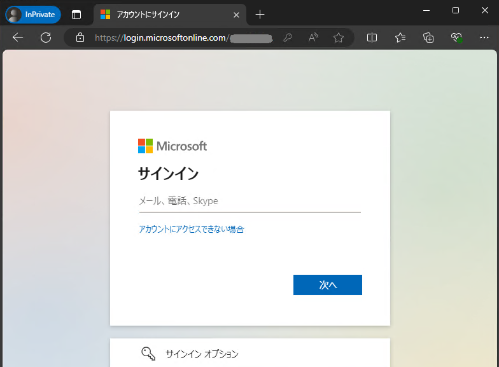Open a new tab with plus button
This screenshot has height=367, width=499.
tap(260, 15)
